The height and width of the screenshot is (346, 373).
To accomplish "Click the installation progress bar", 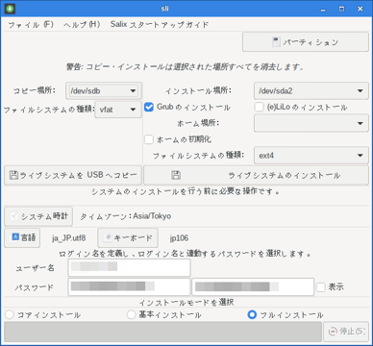I will click(x=162, y=332).
